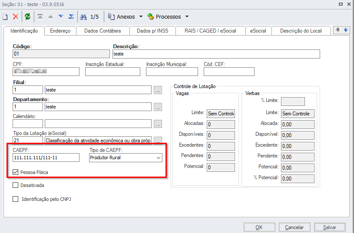Click the Filial code field
Image resolution: width=354 pixels, height=233 pixels.
coord(28,90)
